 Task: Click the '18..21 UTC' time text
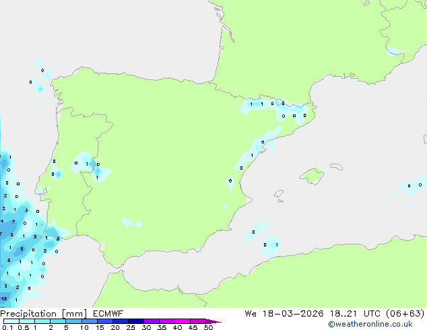(x=357, y=314)
